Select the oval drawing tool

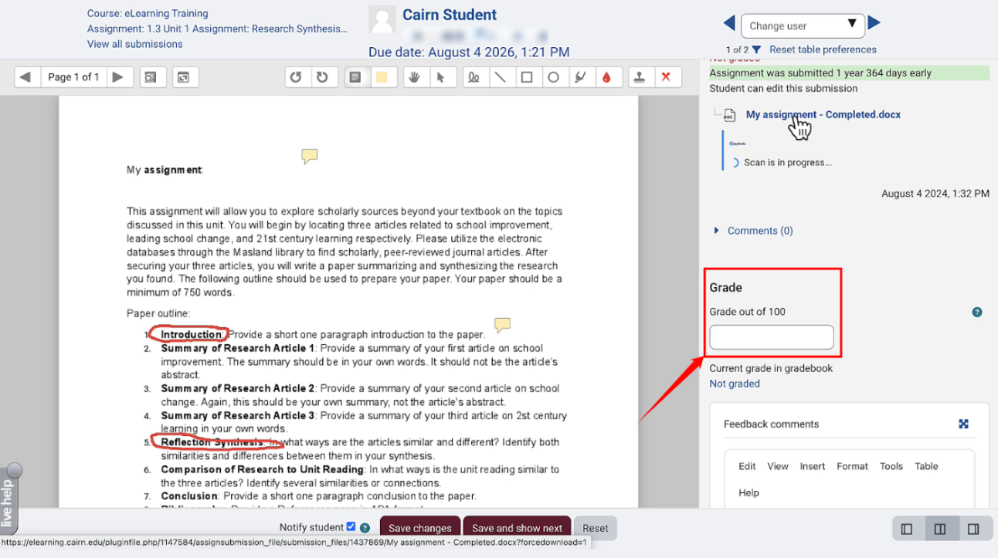553,77
